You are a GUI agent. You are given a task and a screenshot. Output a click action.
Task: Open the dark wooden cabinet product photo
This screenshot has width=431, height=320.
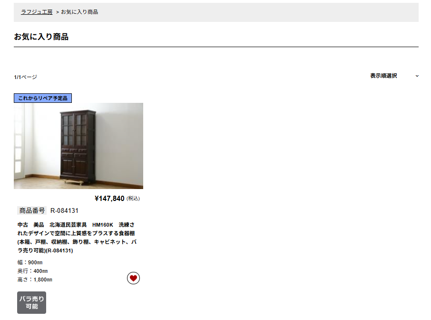(78, 146)
